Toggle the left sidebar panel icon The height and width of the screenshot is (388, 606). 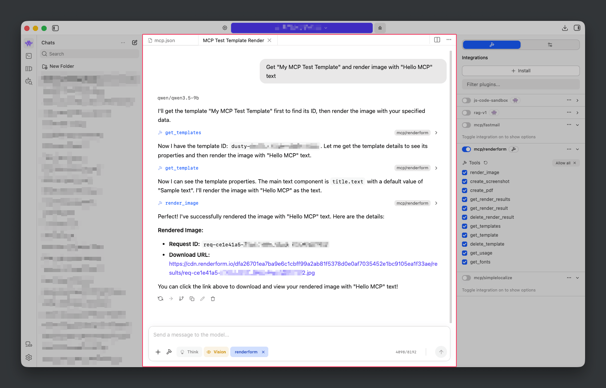[x=56, y=28]
